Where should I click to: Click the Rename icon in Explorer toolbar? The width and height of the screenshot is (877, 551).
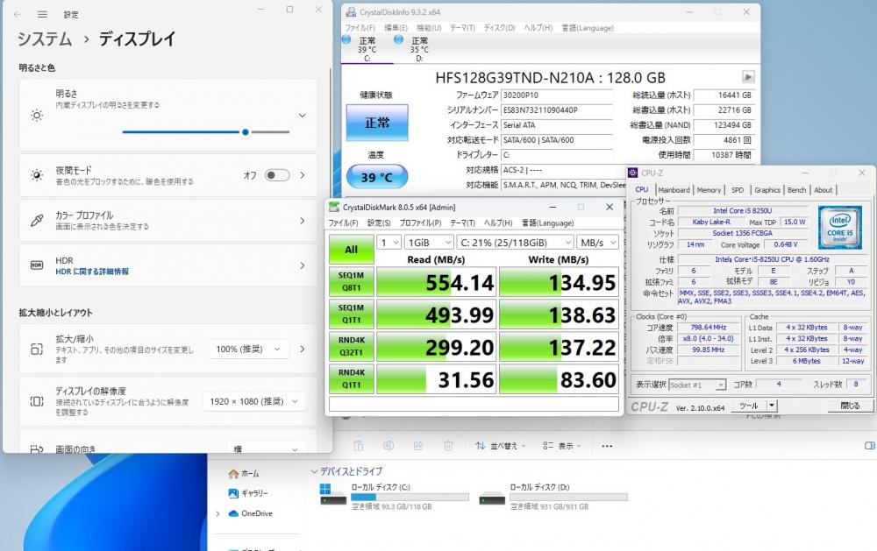(389, 445)
